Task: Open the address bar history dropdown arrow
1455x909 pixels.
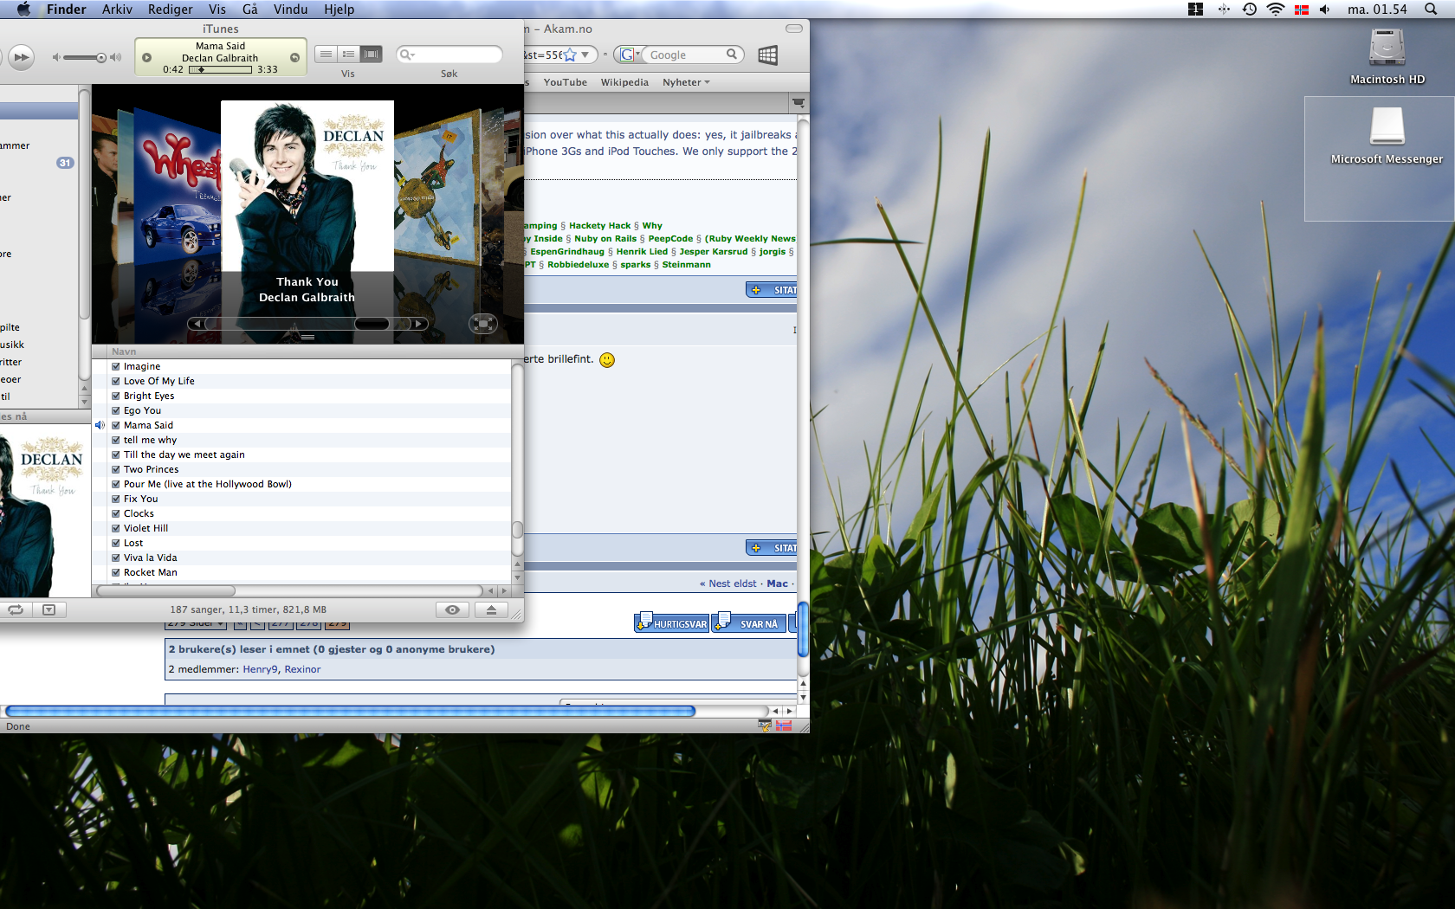Action: [x=585, y=55]
